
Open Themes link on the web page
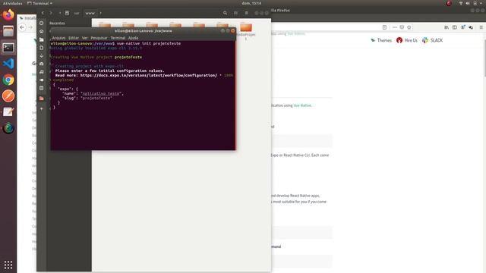381,40
